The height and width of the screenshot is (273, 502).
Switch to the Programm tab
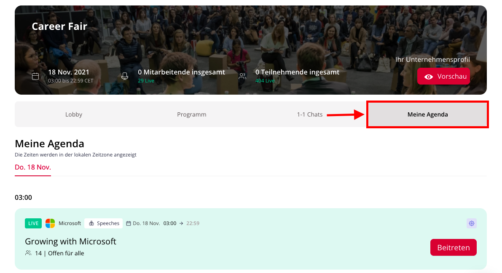(191, 114)
